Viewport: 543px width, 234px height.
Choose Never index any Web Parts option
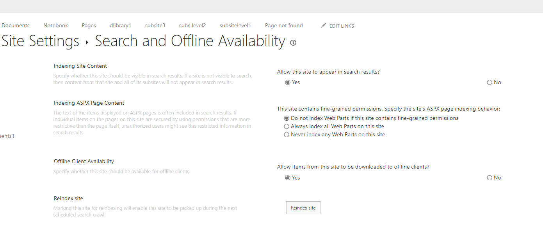287,135
